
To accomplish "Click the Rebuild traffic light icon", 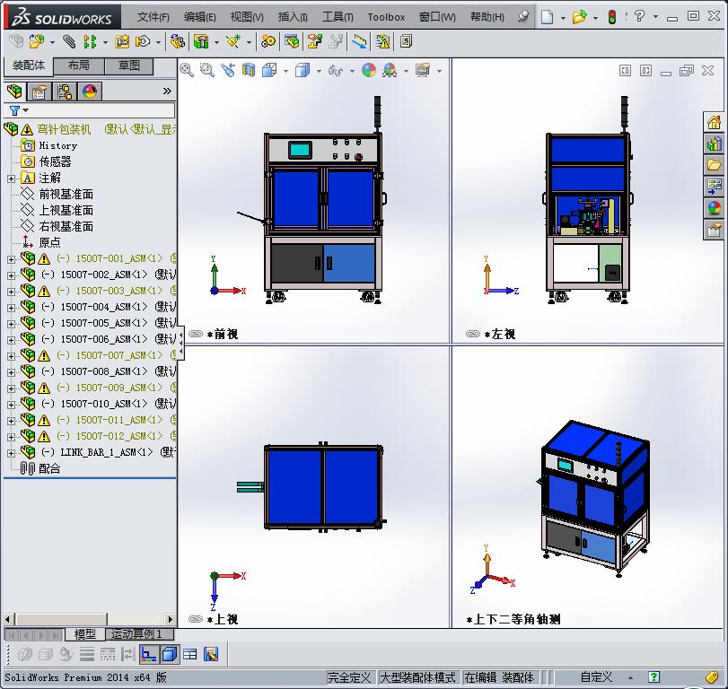I will 612,17.
